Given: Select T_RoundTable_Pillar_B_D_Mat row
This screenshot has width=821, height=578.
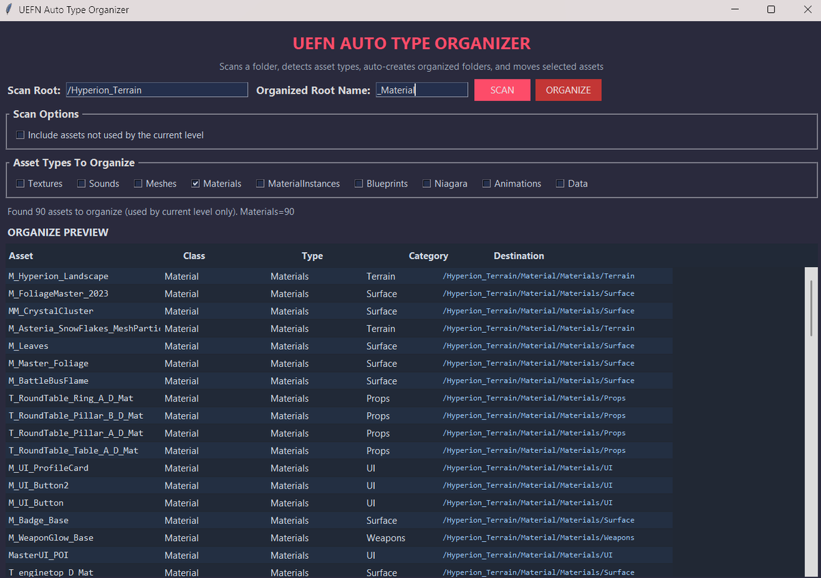Looking at the screenshot, I should [339, 415].
